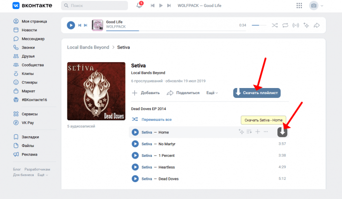Image resolution: width=342 pixels, height=199 pixels.
Task: Expand the footer Ещё dropdown
Action: coord(43,175)
